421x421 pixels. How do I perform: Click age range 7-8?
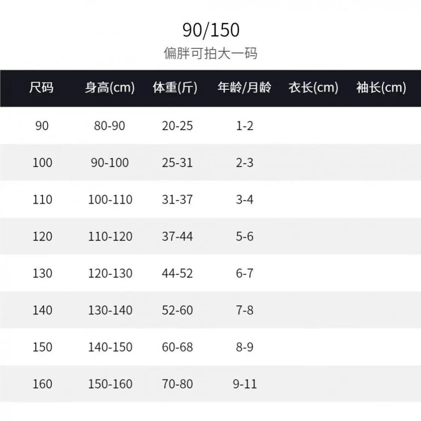(x=245, y=310)
